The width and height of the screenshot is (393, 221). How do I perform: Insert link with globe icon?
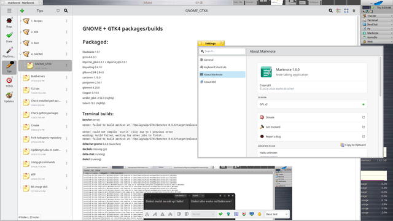[228, 214]
